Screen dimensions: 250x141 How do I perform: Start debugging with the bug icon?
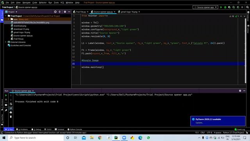[225, 7]
